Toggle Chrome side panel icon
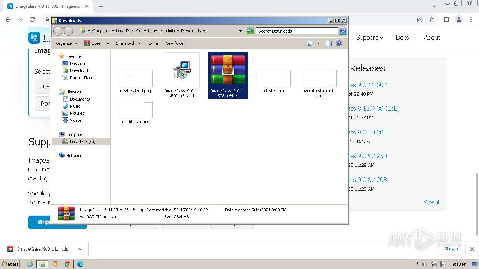Viewport: 479px width, 269px height. pos(446,19)
